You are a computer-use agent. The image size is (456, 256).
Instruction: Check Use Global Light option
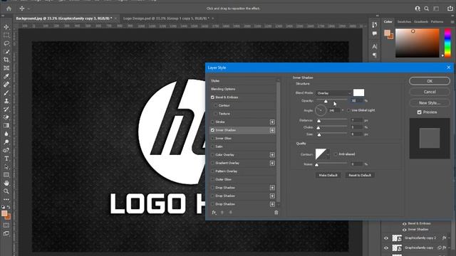click(x=348, y=110)
